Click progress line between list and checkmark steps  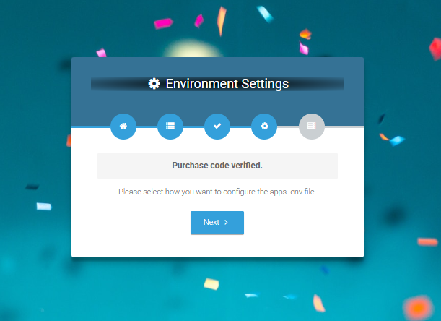[193, 127]
